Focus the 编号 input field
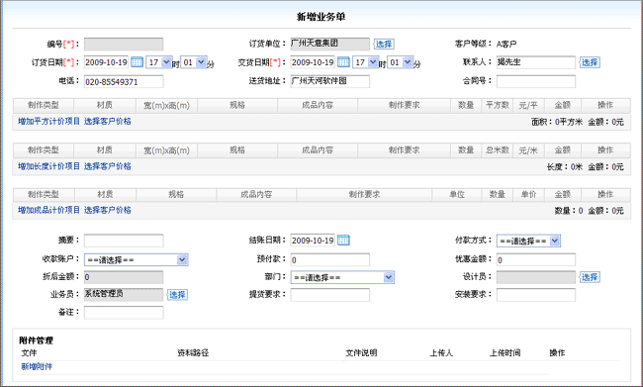 (x=124, y=44)
